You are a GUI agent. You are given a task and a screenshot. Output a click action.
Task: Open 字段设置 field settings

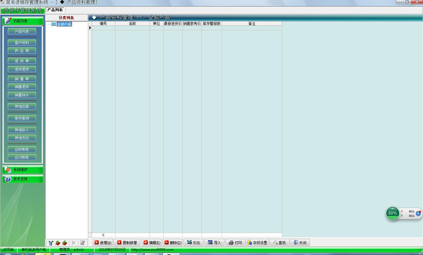tap(257, 242)
